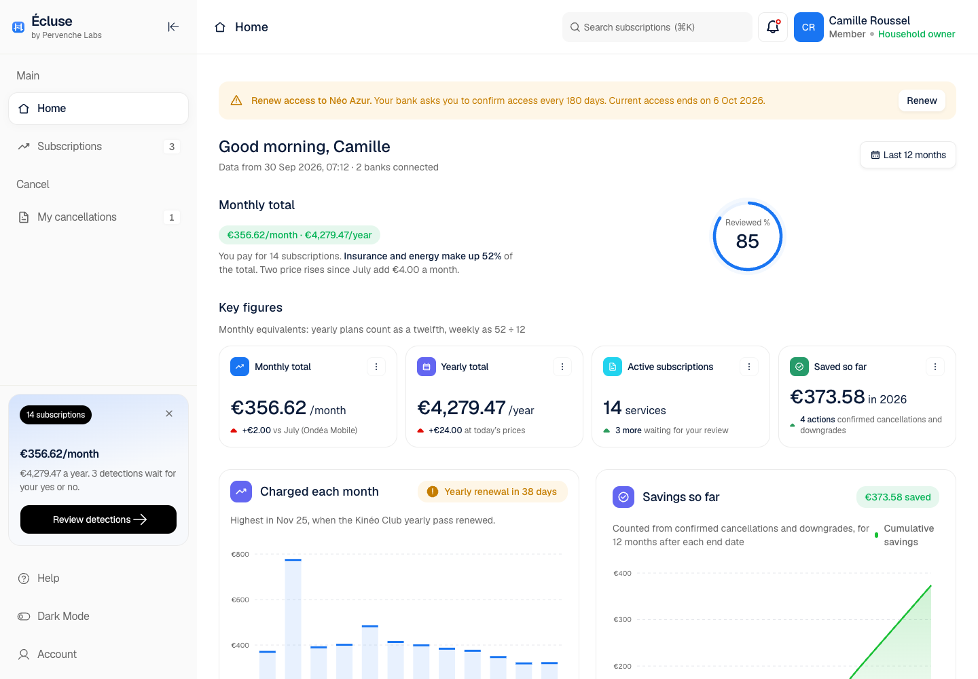Image resolution: width=978 pixels, height=679 pixels.
Task: Click the Review detections button
Action: 98,519
